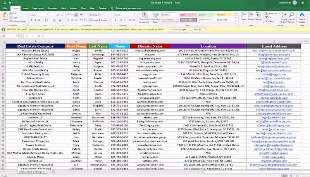Switch to the Page Layout tab
This screenshot has height=177, width=310.
(x=38, y=8)
